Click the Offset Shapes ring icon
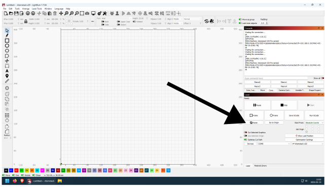The image size is (326, 187). coord(7,88)
